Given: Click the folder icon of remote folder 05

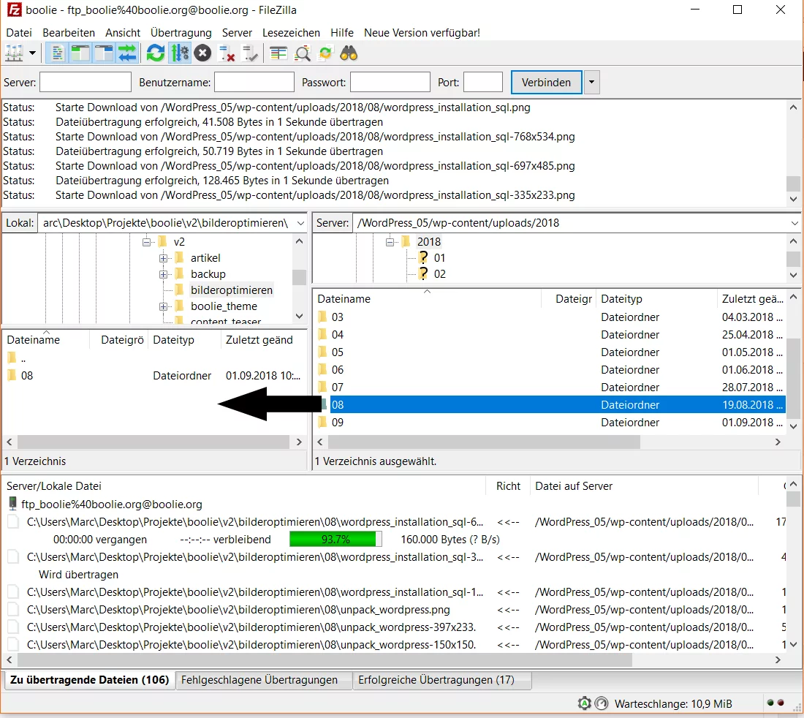Looking at the screenshot, I should (322, 352).
